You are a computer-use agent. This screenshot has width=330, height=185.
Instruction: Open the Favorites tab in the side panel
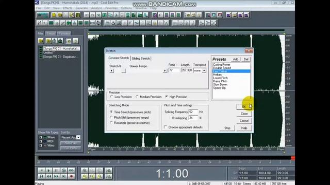point(64,33)
